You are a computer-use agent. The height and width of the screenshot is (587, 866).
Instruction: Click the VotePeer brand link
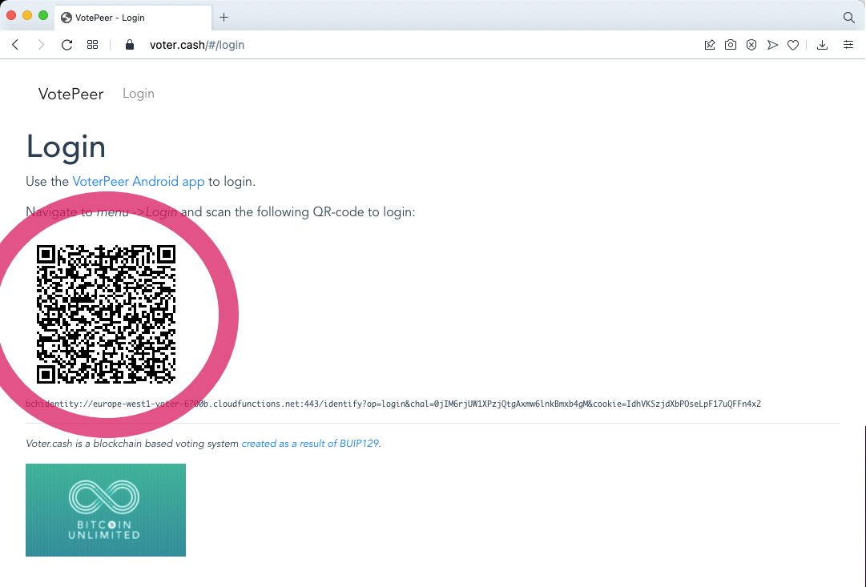tap(70, 94)
